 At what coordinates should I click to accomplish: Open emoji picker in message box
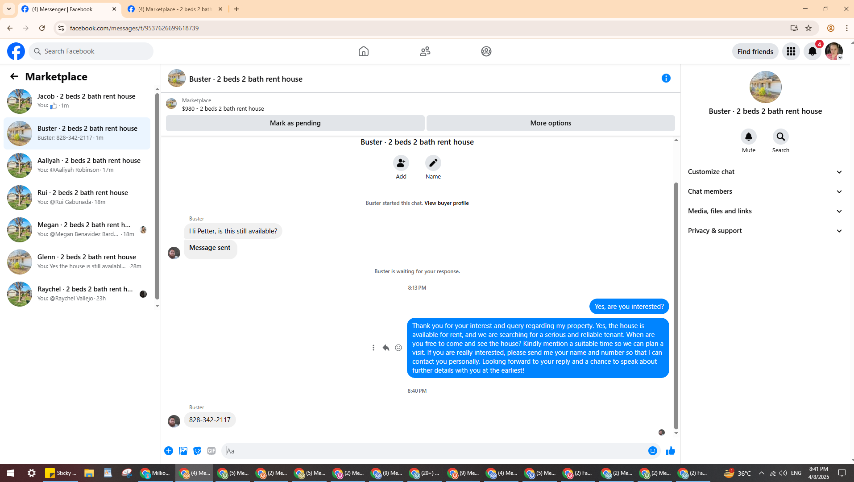tap(653, 451)
